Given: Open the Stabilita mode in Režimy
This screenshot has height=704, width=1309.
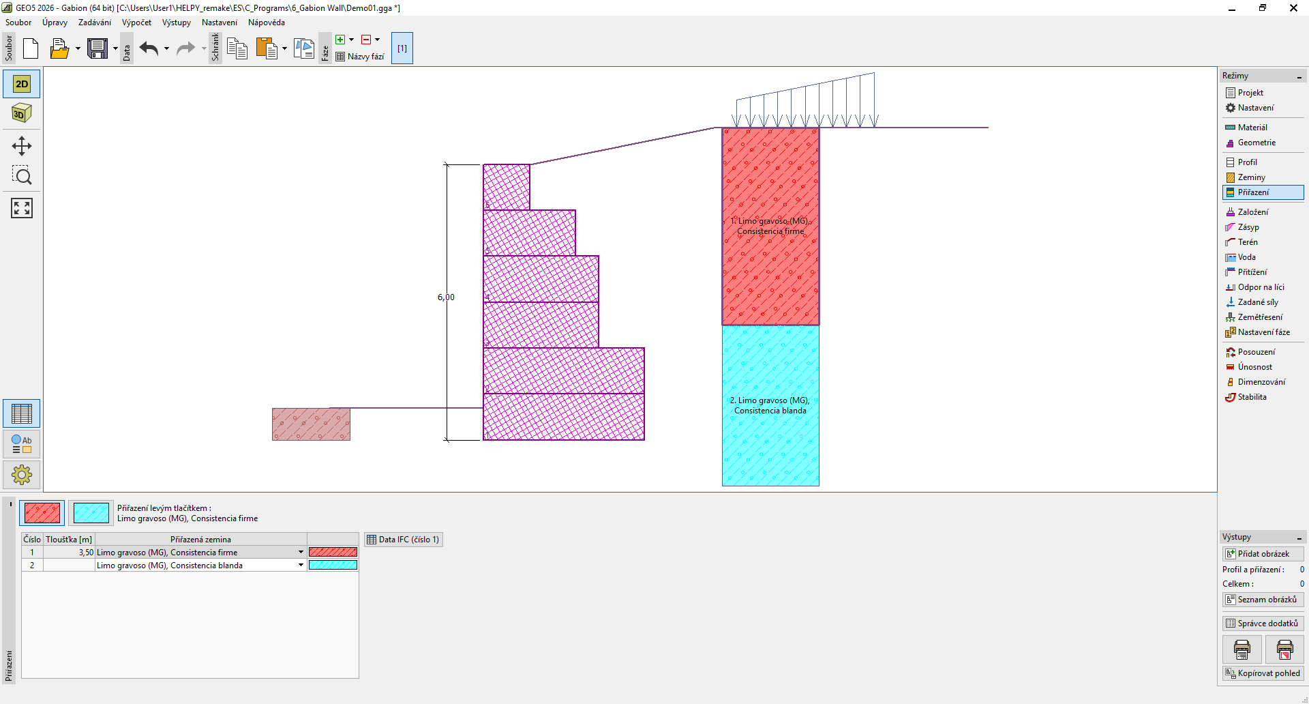Looking at the screenshot, I should (1252, 397).
